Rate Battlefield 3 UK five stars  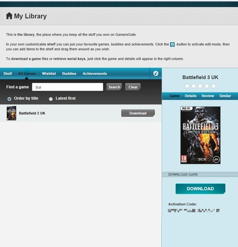214,86
